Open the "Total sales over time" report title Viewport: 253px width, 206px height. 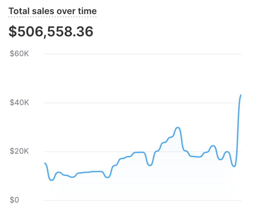point(53,11)
